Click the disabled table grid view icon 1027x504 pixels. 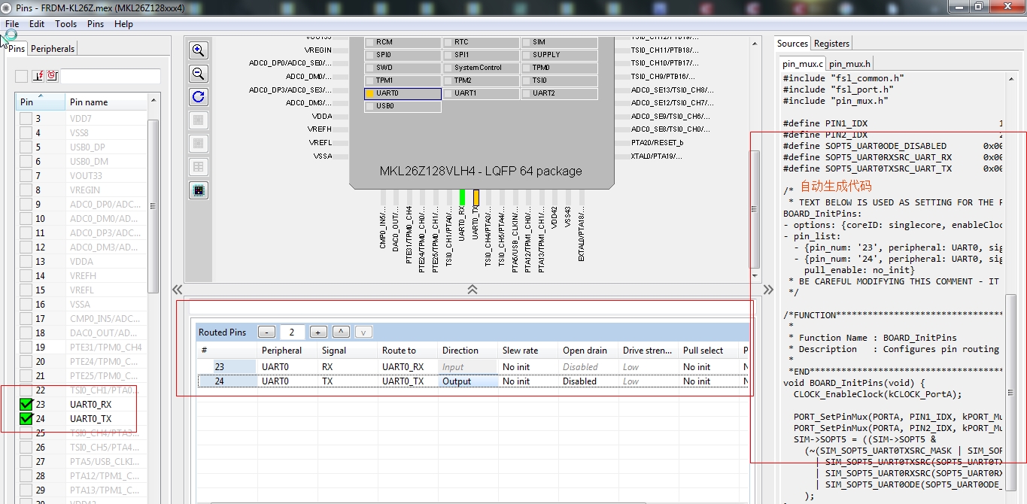pos(199,167)
